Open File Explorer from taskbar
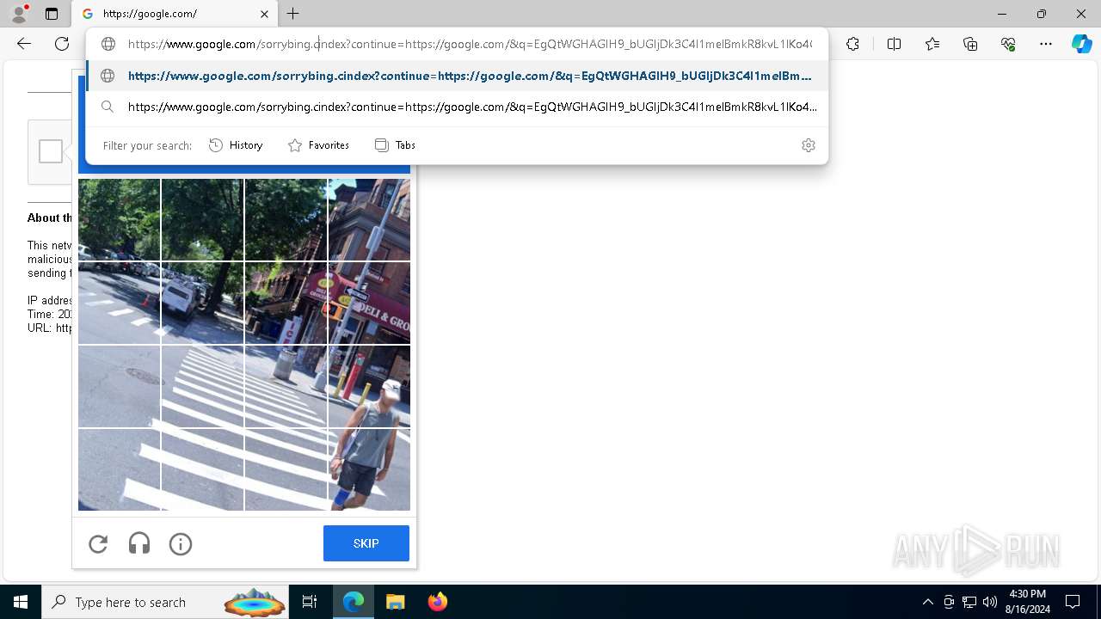The height and width of the screenshot is (619, 1101). pyautogui.click(x=395, y=602)
